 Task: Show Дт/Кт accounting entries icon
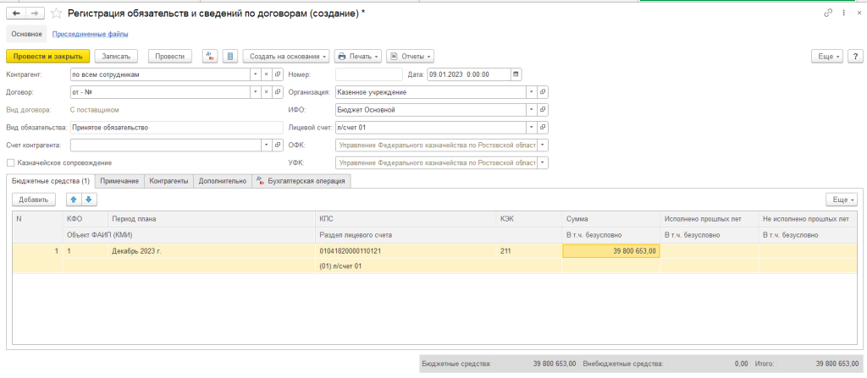click(x=210, y=57)
